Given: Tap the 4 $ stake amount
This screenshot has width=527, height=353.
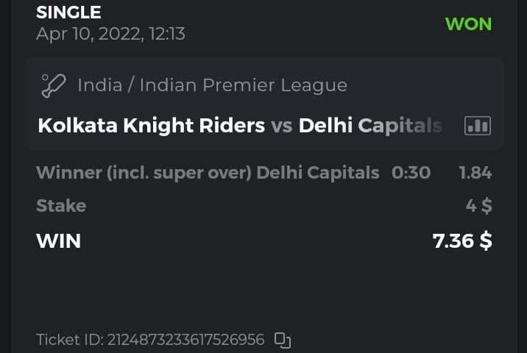Looking at the screenshot, I should tap(478, 206).
